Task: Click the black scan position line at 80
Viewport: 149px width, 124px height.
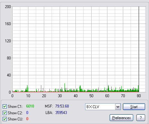Action: click(x=139, y=49)
